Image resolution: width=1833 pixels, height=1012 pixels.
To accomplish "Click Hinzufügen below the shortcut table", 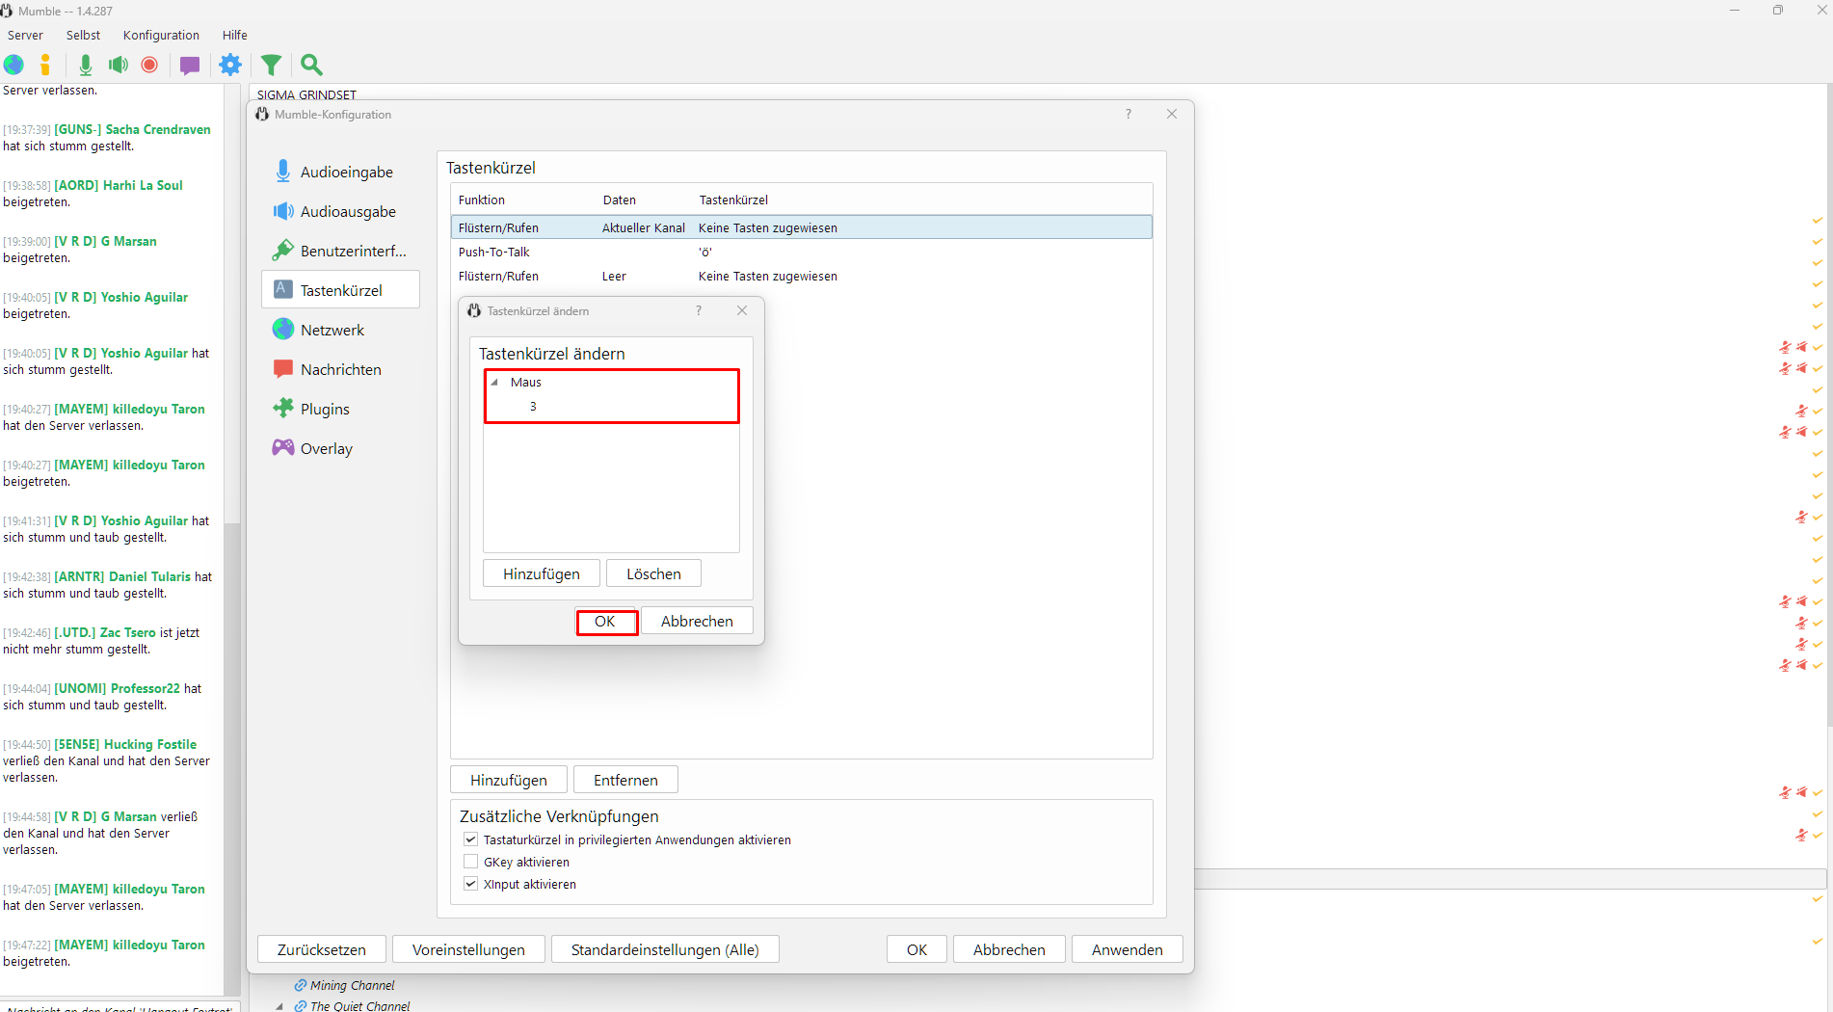I will [509, 780].
